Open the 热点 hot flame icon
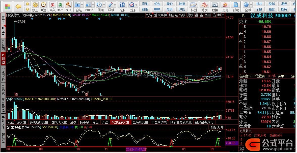The width and height of the screenshot is (297, 153). 225,5
